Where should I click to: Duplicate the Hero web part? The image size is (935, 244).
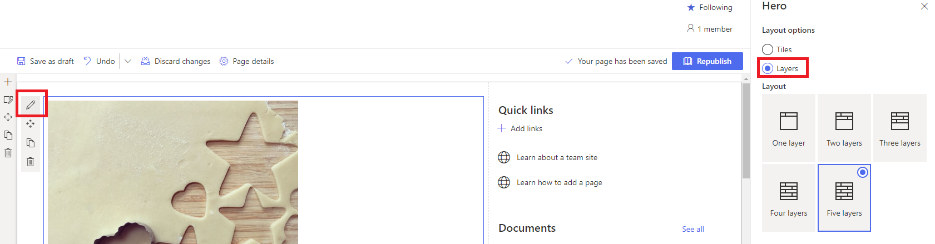(x=31, y=143)
